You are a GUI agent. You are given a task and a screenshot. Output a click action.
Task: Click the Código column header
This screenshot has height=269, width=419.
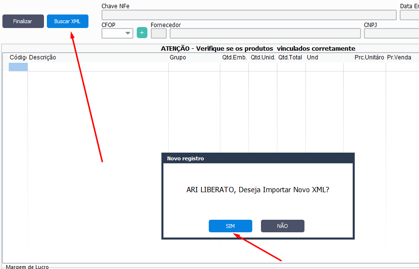click(x=18, y=57)
